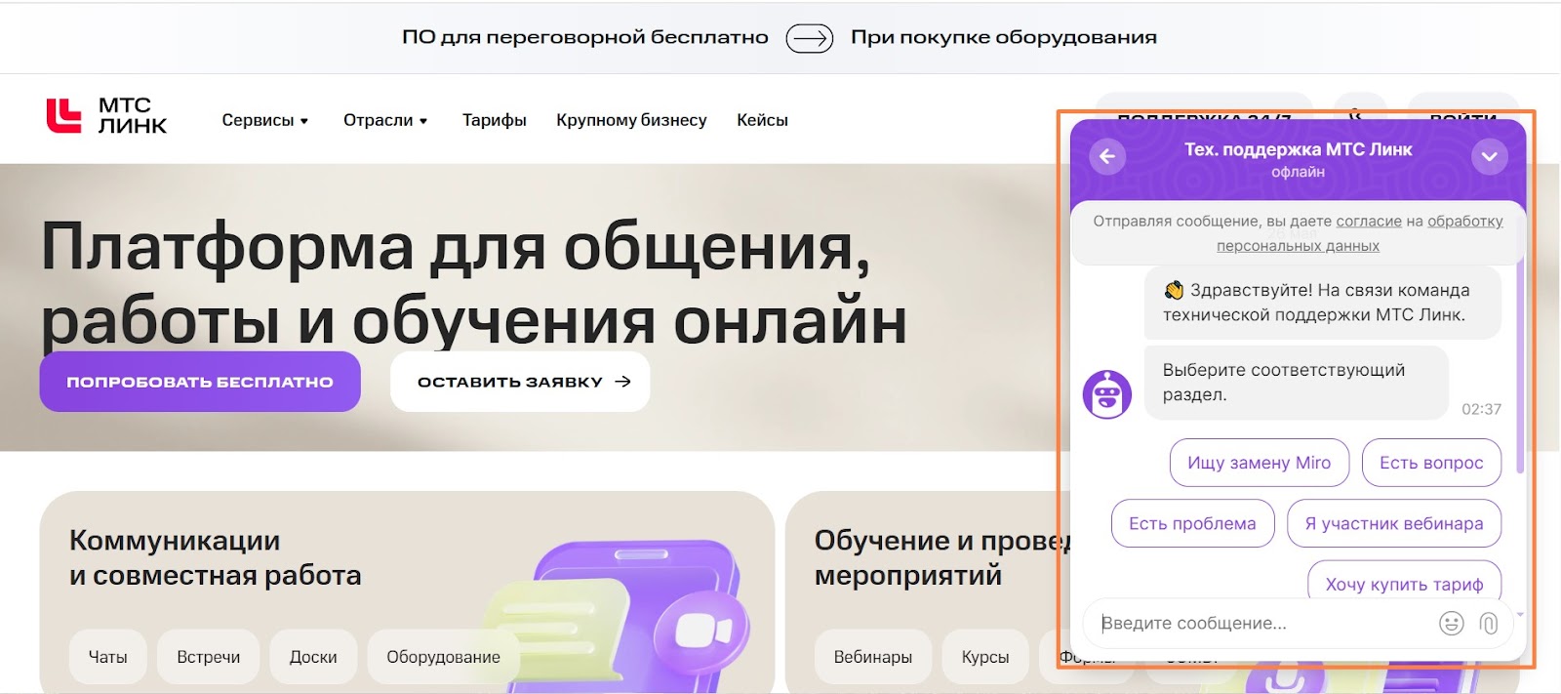Click the Здравствуйте greeting message bubble

[1322, 303]
